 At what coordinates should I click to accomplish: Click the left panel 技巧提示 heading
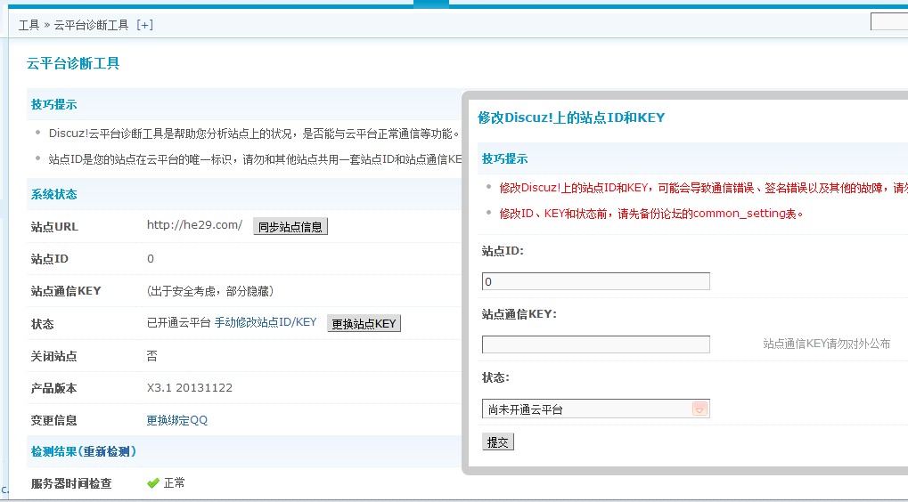(53, 105)
